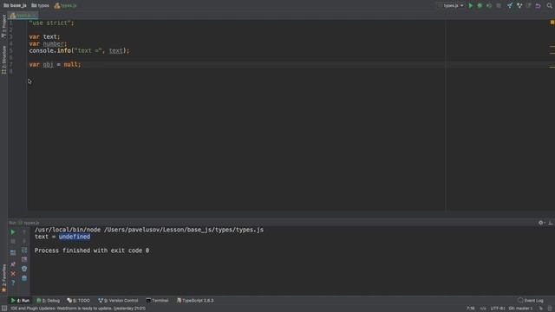Select the base_js breadcrumb folder

[16, 5]
